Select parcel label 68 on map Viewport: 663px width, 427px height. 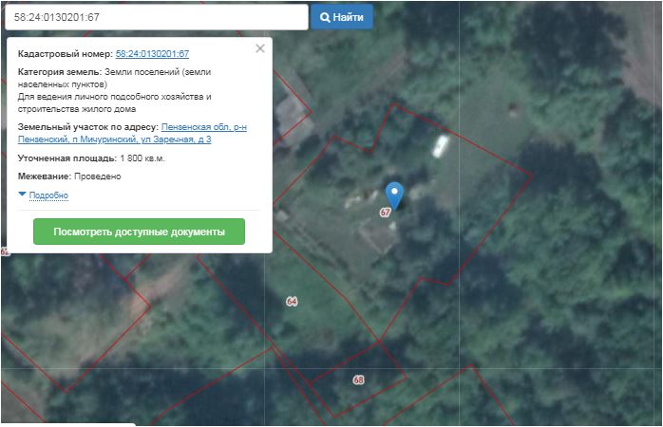point(358,380)
